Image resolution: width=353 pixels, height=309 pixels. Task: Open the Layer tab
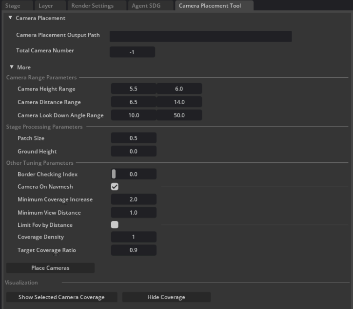46,6
